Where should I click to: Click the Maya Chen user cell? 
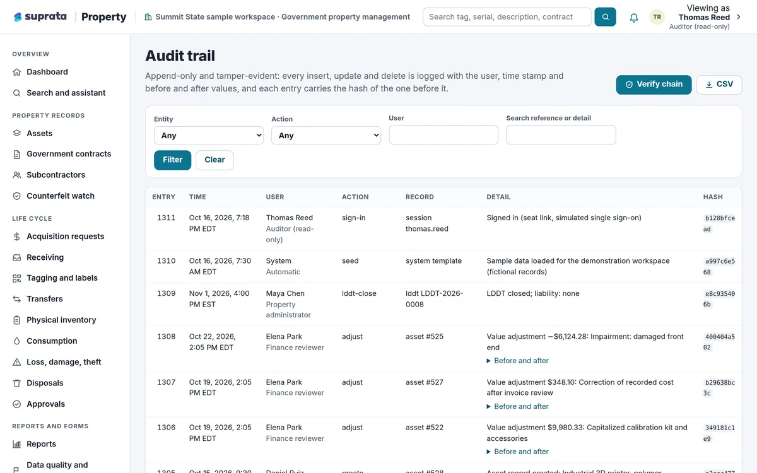[x=288, y=304]
